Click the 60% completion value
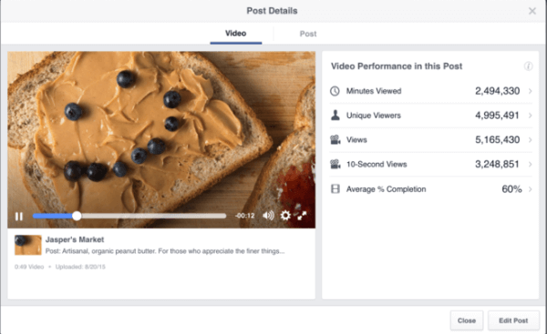This screenshot has height=334, width=547. coord(511,189)
